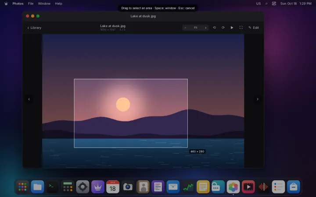The height and width of the screenshot is (197, 316).
Task: Open Calendar showing 18 in dock
Action: [x=113, y=187]
